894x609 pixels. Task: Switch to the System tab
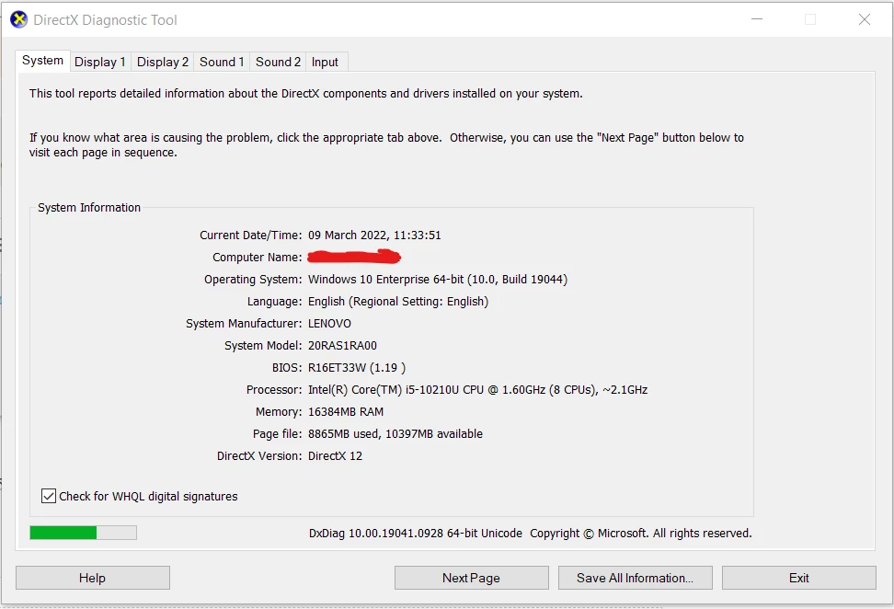tap(42, 61)
